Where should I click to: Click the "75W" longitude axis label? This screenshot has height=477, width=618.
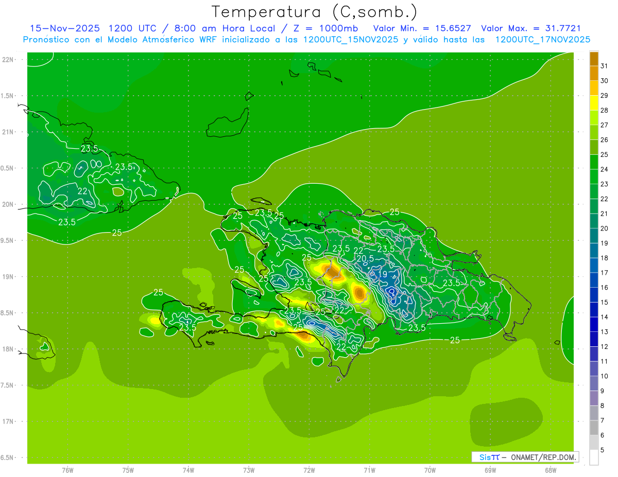coord(128,470)
